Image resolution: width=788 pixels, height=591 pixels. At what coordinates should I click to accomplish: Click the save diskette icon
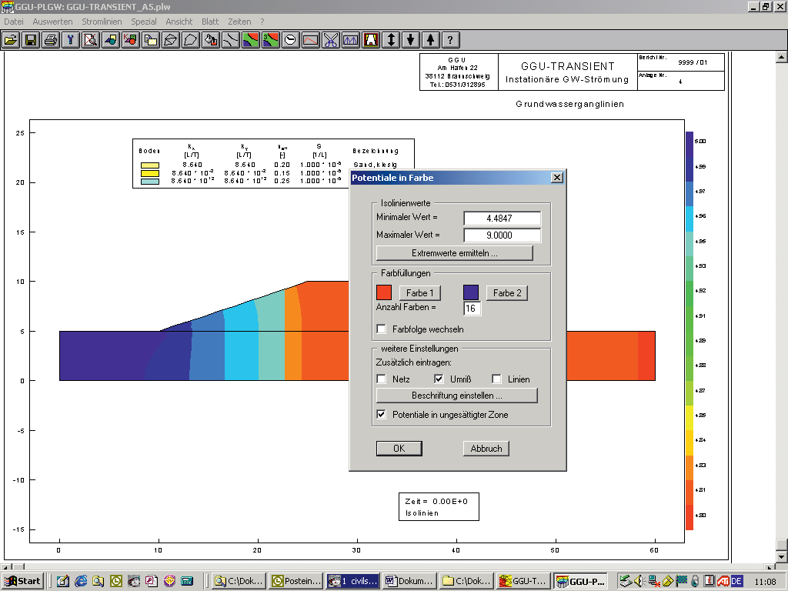[31, 40]
